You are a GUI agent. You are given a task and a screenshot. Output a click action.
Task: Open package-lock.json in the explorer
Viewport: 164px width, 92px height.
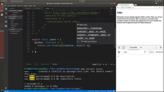tap(15, 31)
